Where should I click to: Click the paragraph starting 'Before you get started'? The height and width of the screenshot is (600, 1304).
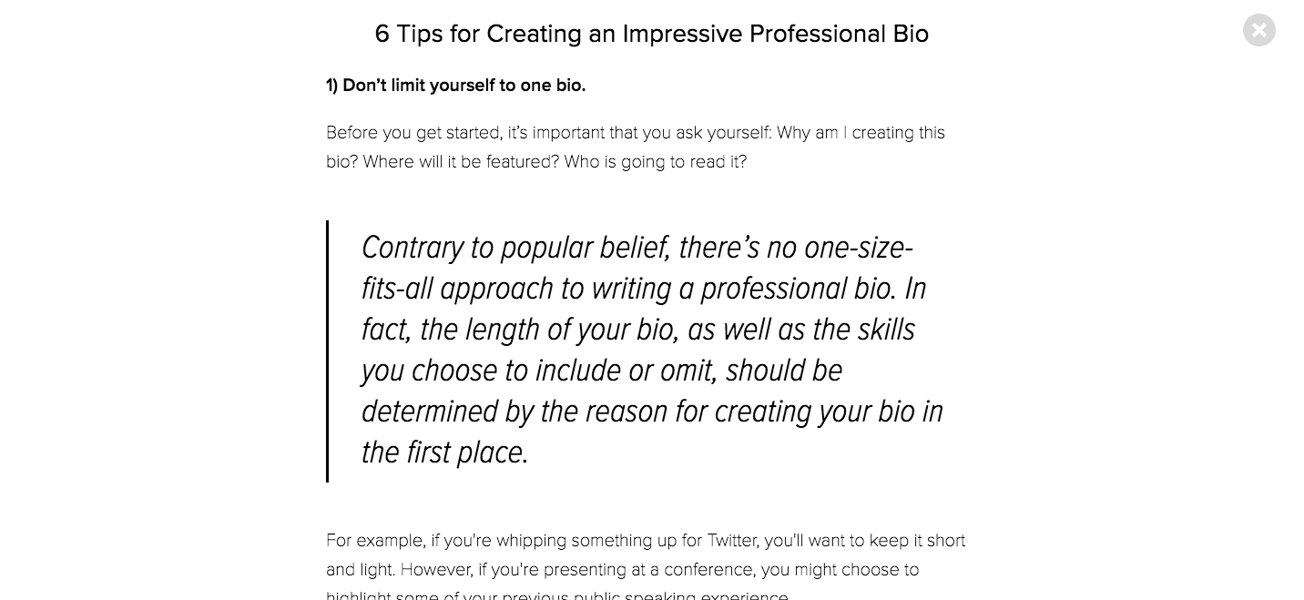pyautogui.click(x=636, y=147)
